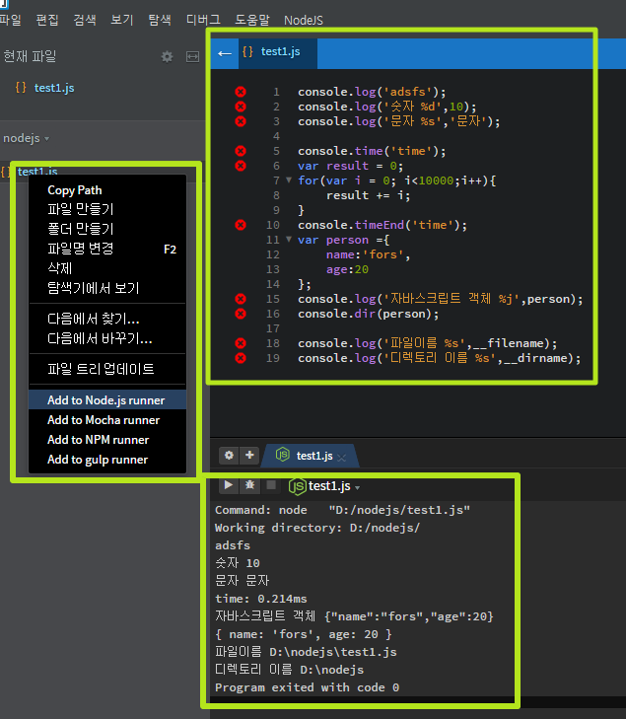Open the 보기 menu
The width and height of the screenshot is (626, 719).
coord(122,20)
